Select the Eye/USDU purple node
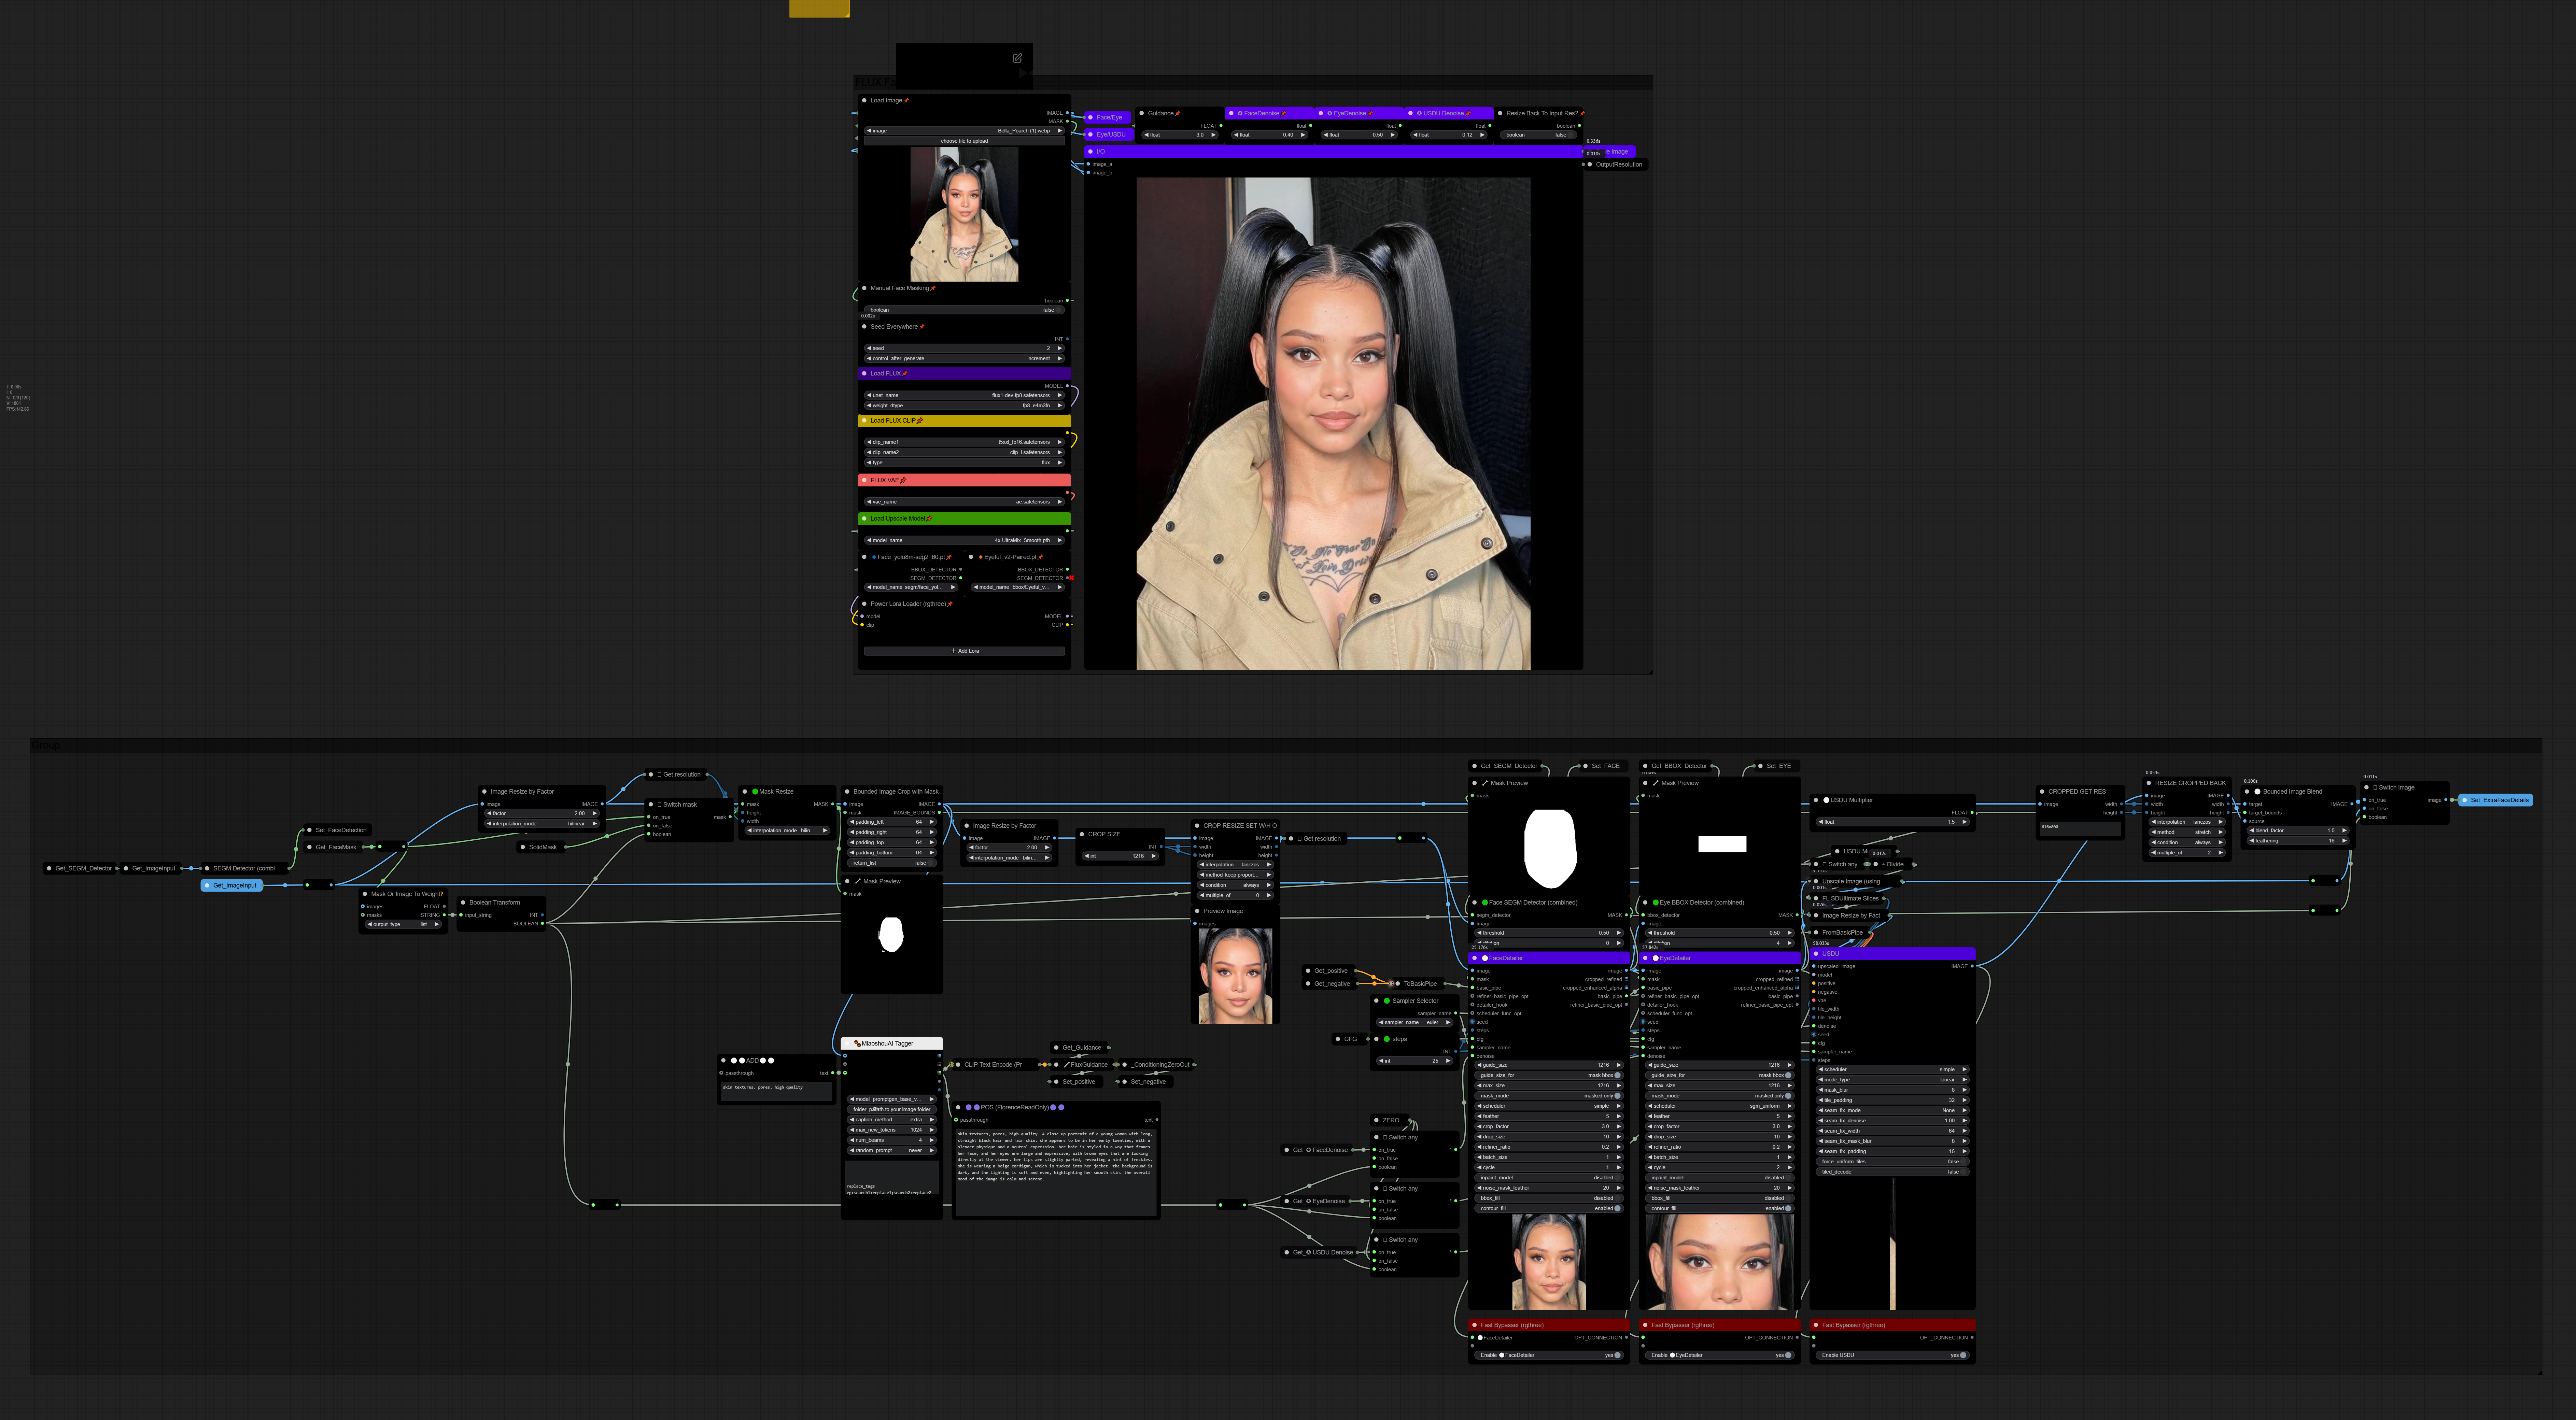The height and width of the screenshot is (1420, 2576). (1109, 134)
